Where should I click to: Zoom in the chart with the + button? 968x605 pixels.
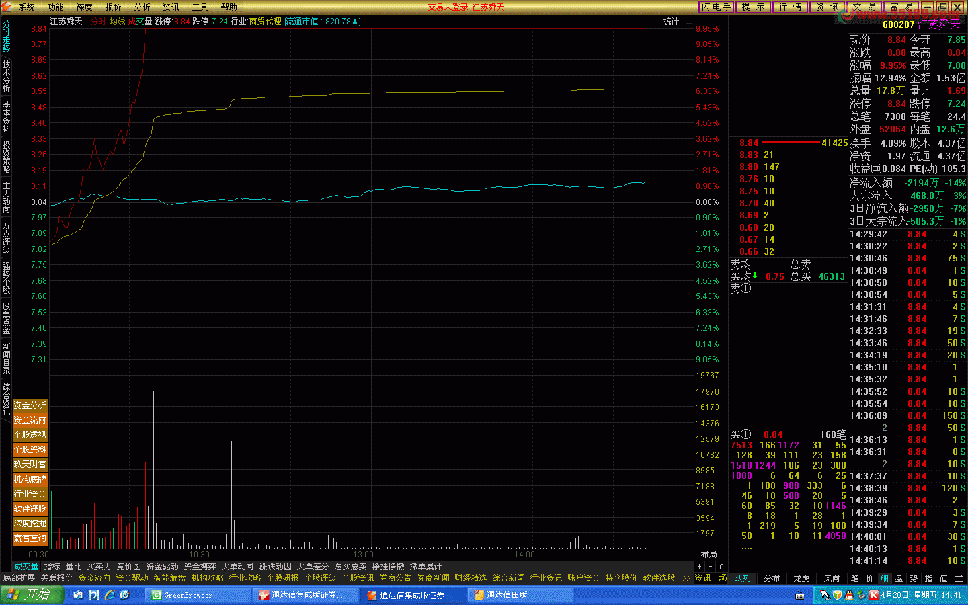(700, 567)
